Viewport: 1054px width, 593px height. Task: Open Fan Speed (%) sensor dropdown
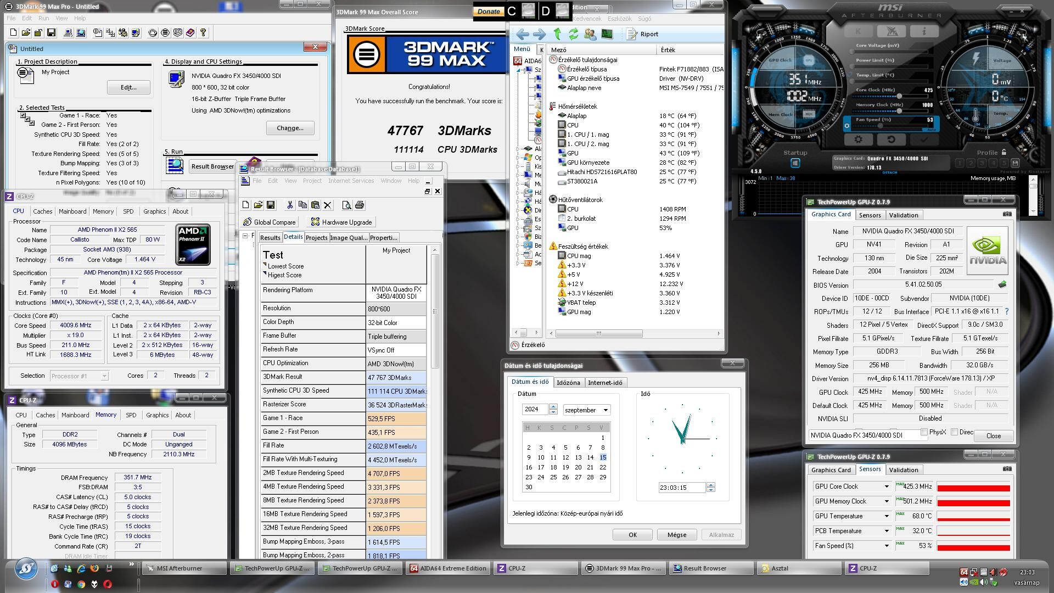(886, 546)
